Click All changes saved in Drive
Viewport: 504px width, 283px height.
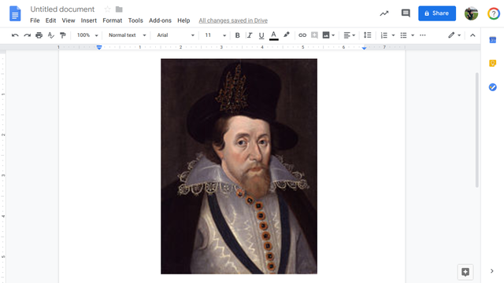(x=233, y=20)
